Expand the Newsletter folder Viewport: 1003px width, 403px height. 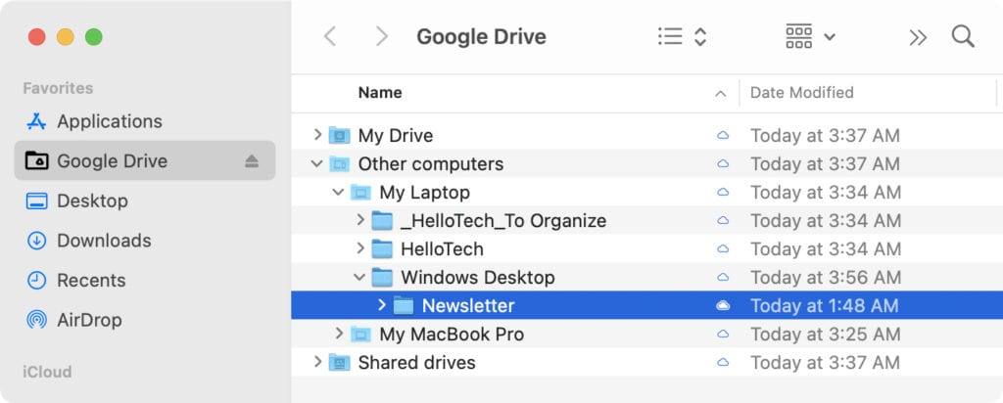coord(382,304)
